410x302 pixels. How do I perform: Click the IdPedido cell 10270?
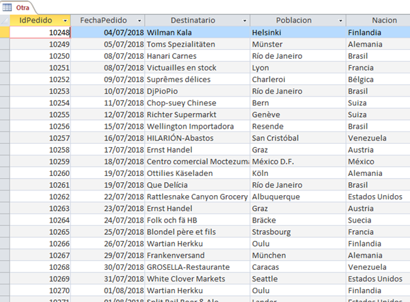(40, 291)
